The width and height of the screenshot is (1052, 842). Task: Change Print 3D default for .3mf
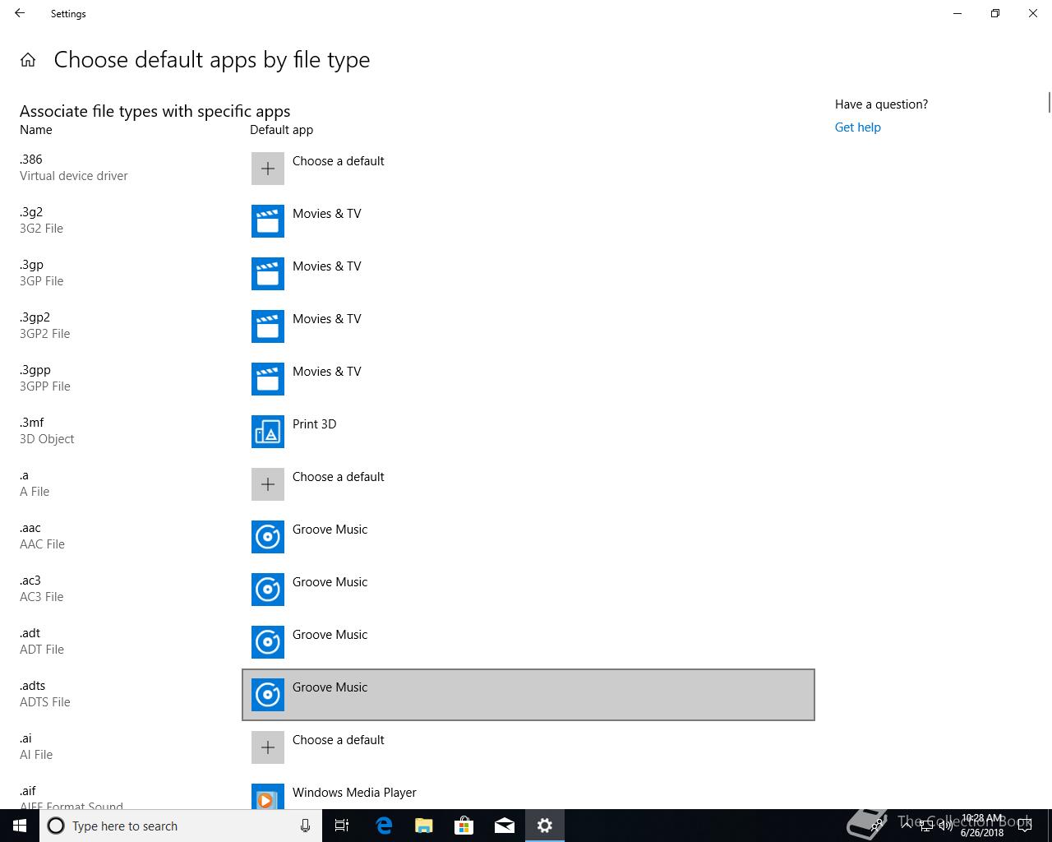(528, 432)
